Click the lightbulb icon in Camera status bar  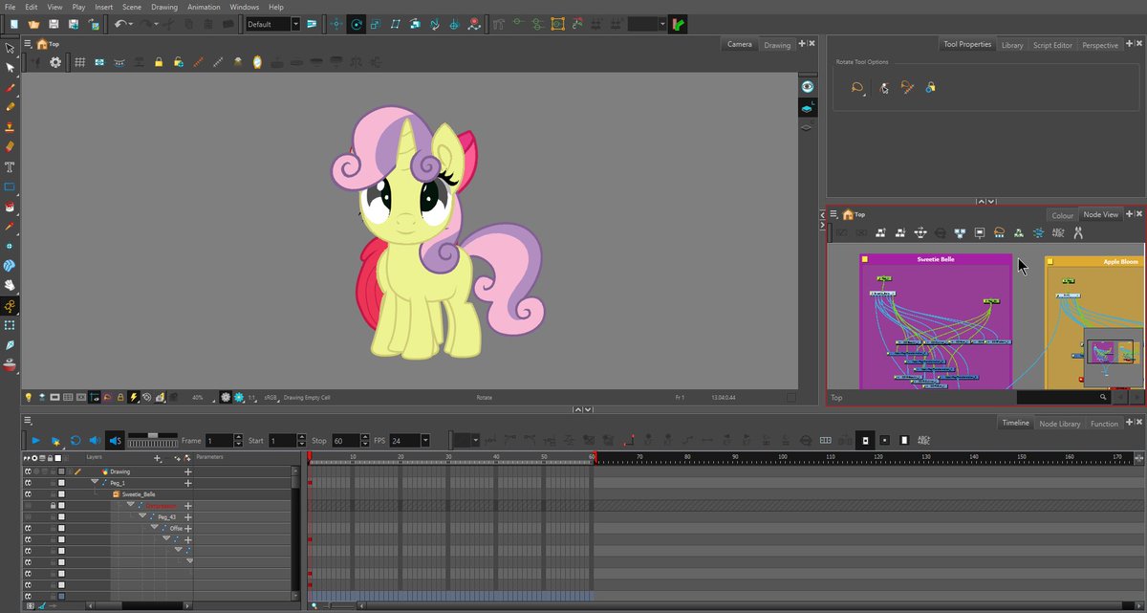29,397
